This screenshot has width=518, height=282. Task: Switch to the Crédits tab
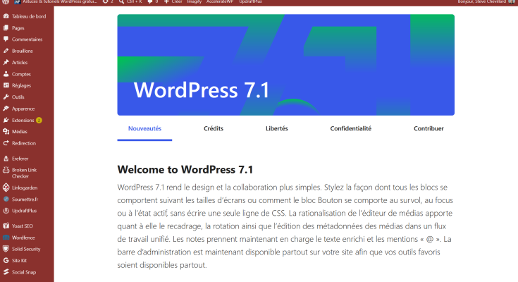(x=214, y=128)
